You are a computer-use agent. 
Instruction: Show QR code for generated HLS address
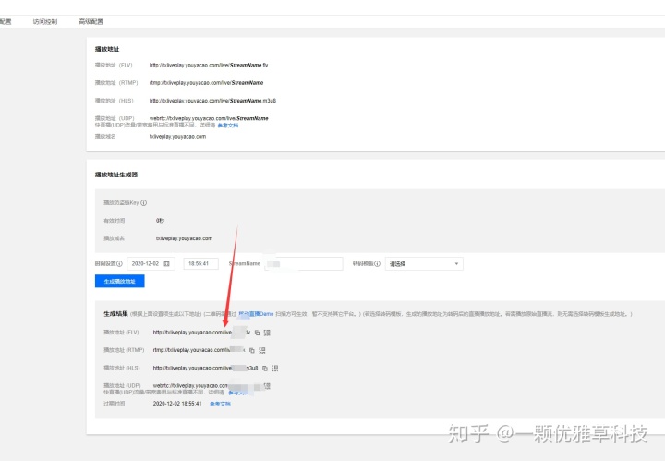tap(275, 369)
